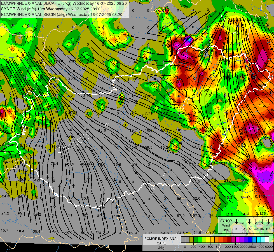Click the wind arrow above 100 in SYNOP legend
This screenshot has height=252, width=274.
point(269,221)
